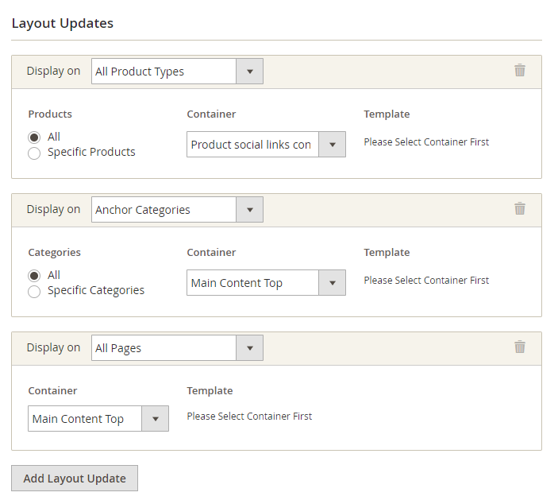Remove the All Pages layout update

[520, 347]
